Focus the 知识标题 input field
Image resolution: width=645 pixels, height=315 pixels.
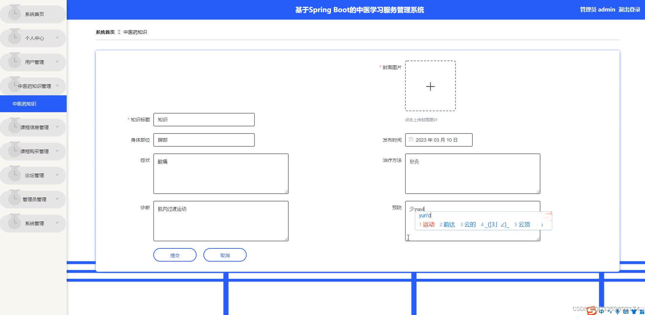pyautogui.click(x=204, y=120)
